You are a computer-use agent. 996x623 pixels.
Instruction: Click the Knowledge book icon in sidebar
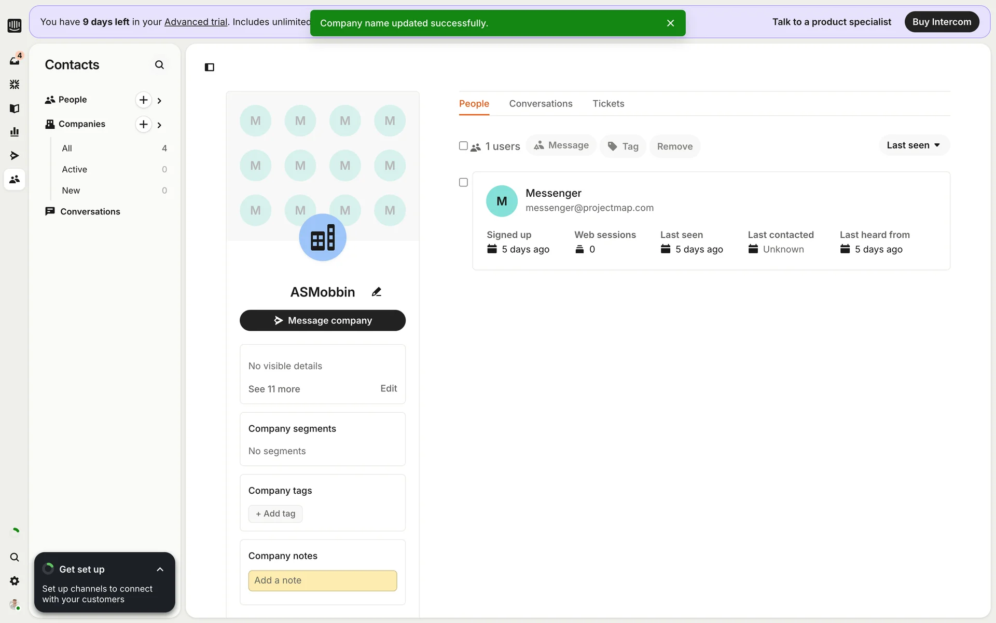tap(15, 108)
